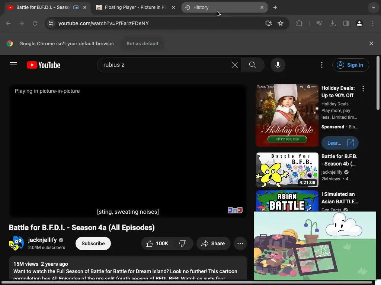The image size is (381, 285).
Task: Open Battle for B.F.B. Season 4b title
Action: tap(339, 160)
